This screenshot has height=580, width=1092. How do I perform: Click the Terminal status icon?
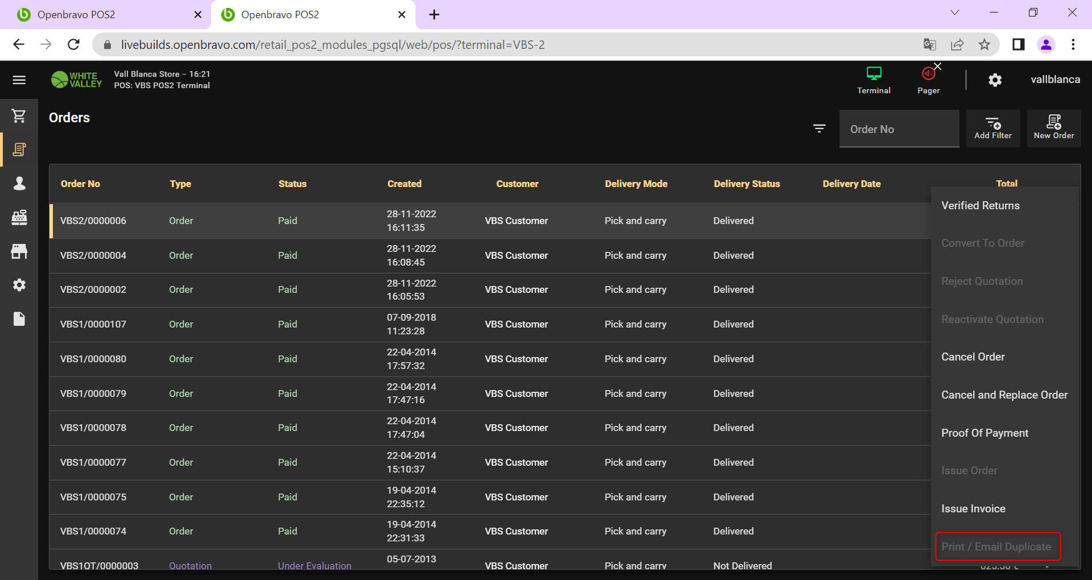pos(874,80)
